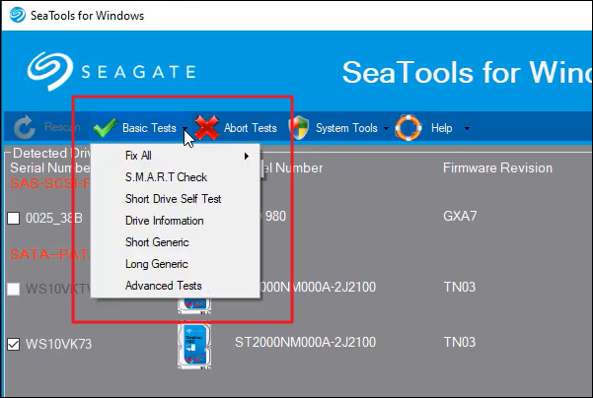Click serial number WS10VK73
This screenshot has width=593, height=398.
(x=58, y=344)
